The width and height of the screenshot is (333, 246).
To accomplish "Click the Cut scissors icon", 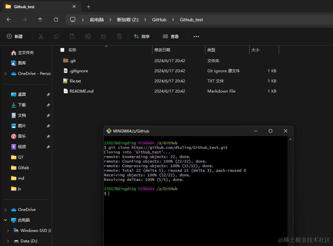I will (x=41, y=36).
